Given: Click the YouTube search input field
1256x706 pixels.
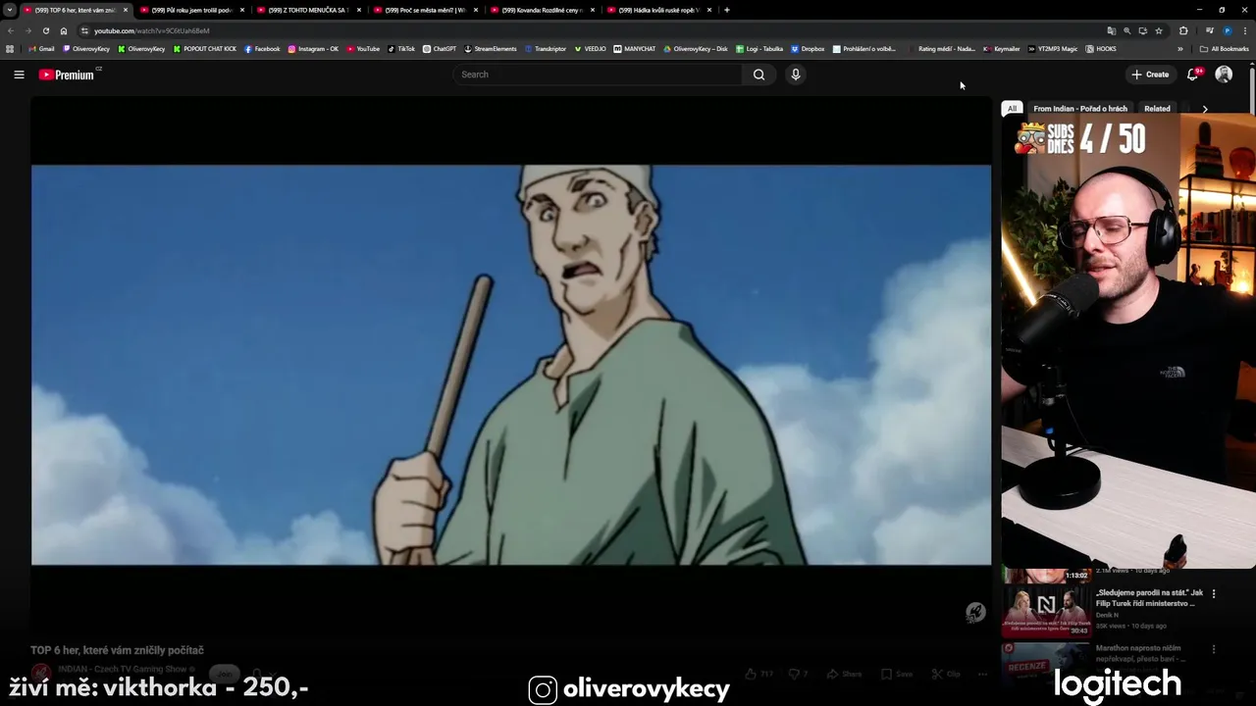Looking at the screenshot, I should [599, 75].
